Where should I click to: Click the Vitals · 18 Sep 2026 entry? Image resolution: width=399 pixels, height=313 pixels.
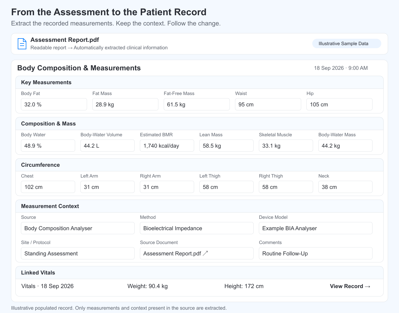[x=47, y=286]
